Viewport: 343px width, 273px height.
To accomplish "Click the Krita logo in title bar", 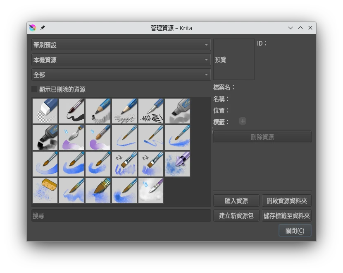I will tap(33, 28).
